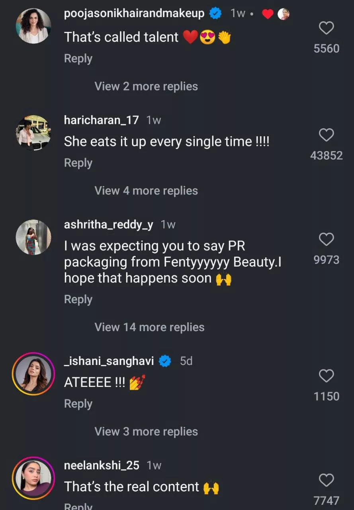
Task: Tap heart icon on _ishani_sanghavi's comment
Action: [327, 376]
